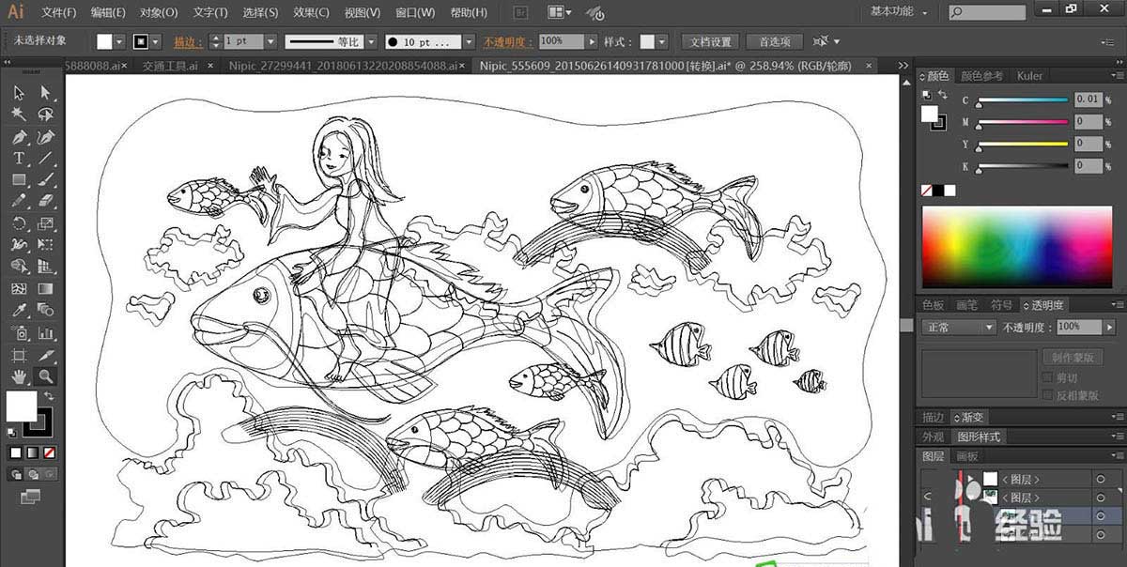Click the 描边 link in control bar
Screen dimensions: 1127x567
(x=188, y=42)
